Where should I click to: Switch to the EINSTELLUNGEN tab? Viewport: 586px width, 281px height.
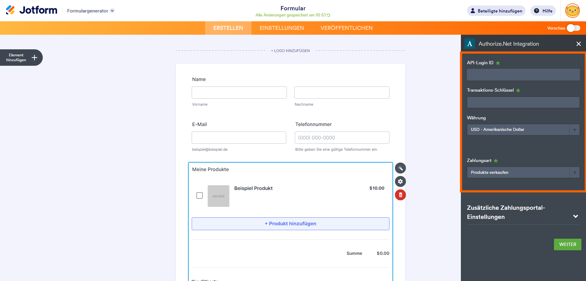[282, 28]
